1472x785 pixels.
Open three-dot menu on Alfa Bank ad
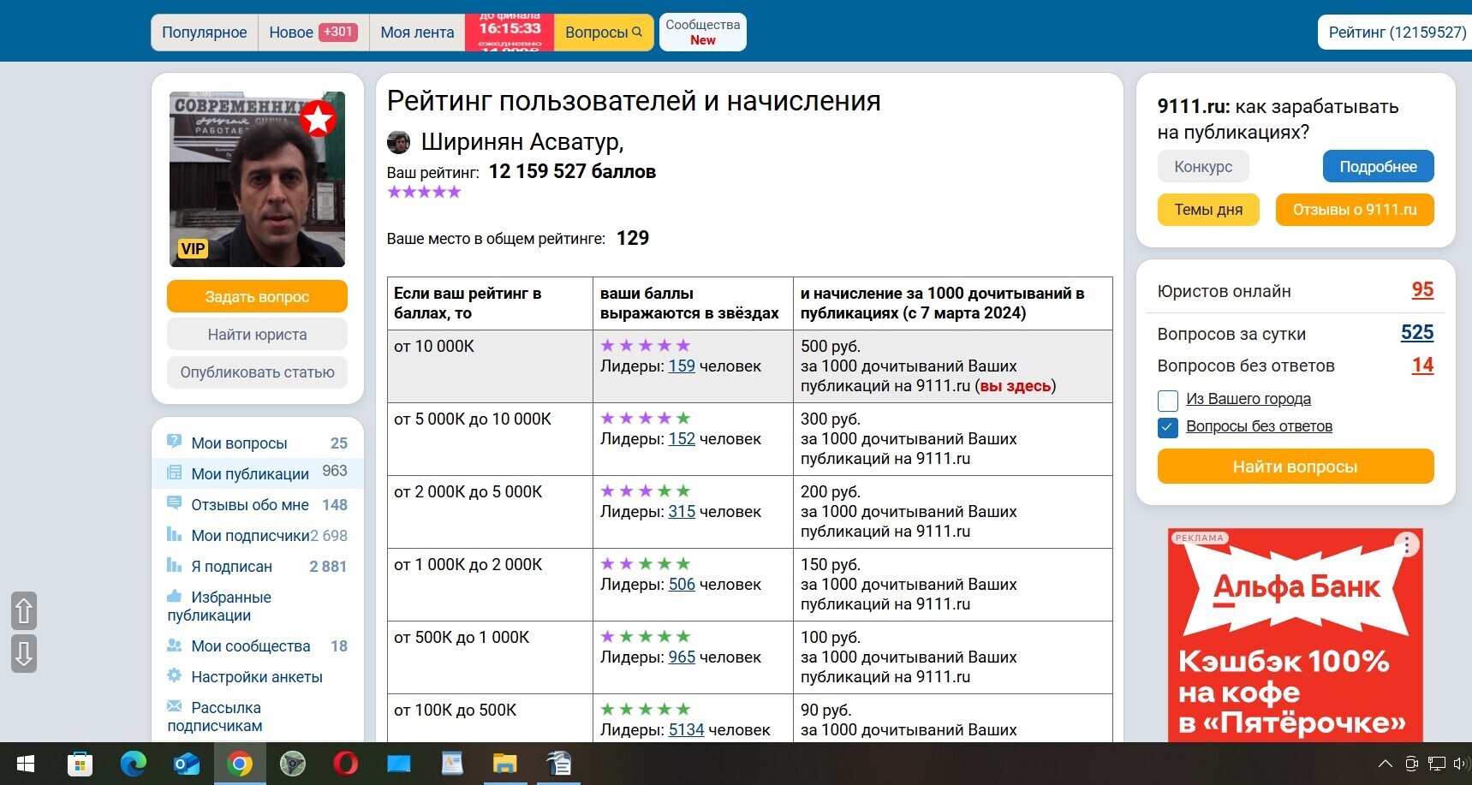[1406, 544]
